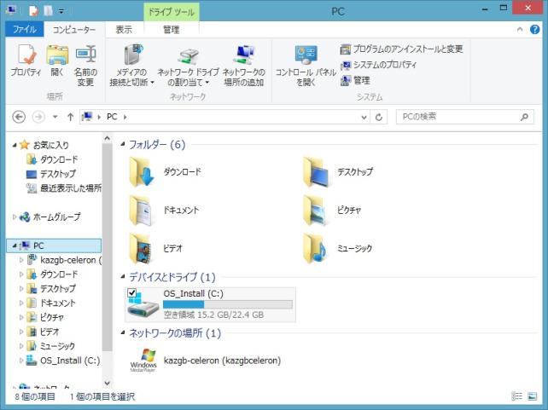Select kazgb-celeron Windows Media Player network location
The image size is (548, 410).
click(206, 361)
